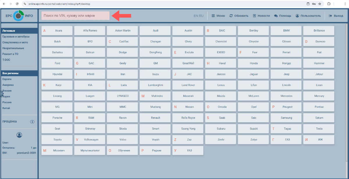The height and width of the screenshot is (179, 349).
Task: Select Грузовые и автобусы category
Action: (x=16, y=37)
